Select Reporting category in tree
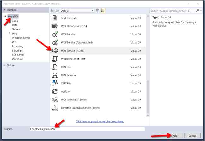The width and height of the screenshot is (205, 141). [x=18, y=46]
